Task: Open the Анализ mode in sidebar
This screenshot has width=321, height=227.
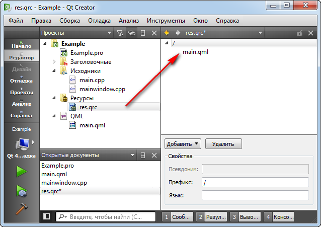Action: (x=22, y=103)
